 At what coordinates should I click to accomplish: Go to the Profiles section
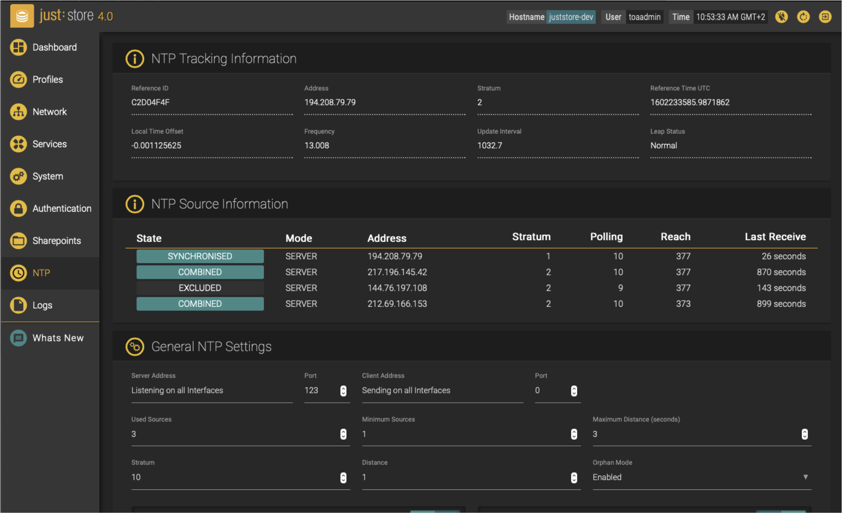[50, 80]
